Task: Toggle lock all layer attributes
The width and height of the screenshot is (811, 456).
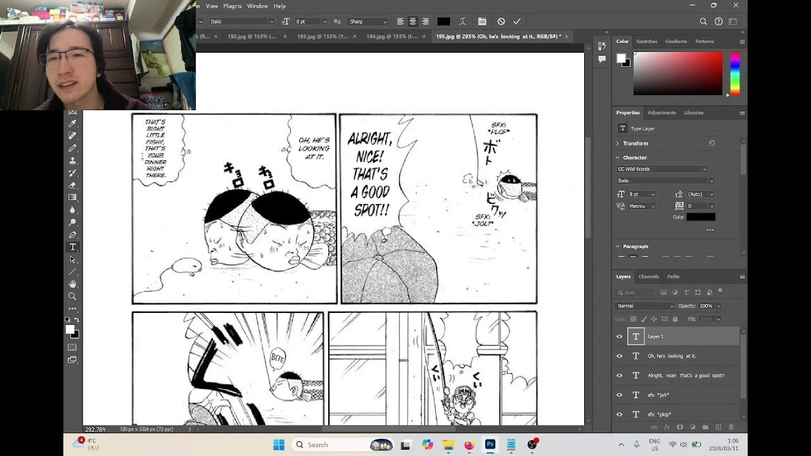Action: 675,319
